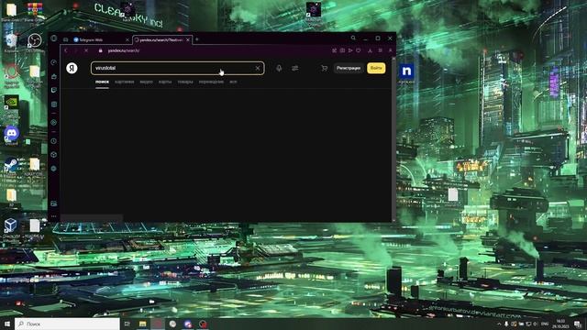
Task: Open Task View on the taskbar
Action: [127, 324]
